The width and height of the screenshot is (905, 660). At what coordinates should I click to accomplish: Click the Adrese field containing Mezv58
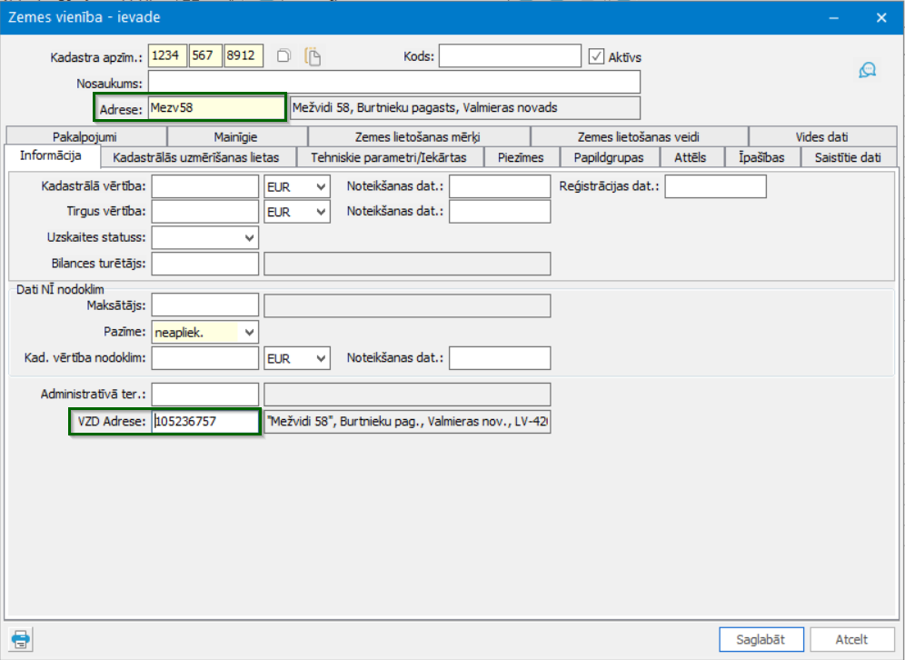click(x=216, y=107)
